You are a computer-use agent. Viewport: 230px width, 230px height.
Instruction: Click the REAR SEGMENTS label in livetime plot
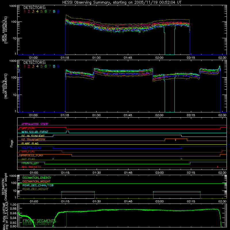pos(38,224)
